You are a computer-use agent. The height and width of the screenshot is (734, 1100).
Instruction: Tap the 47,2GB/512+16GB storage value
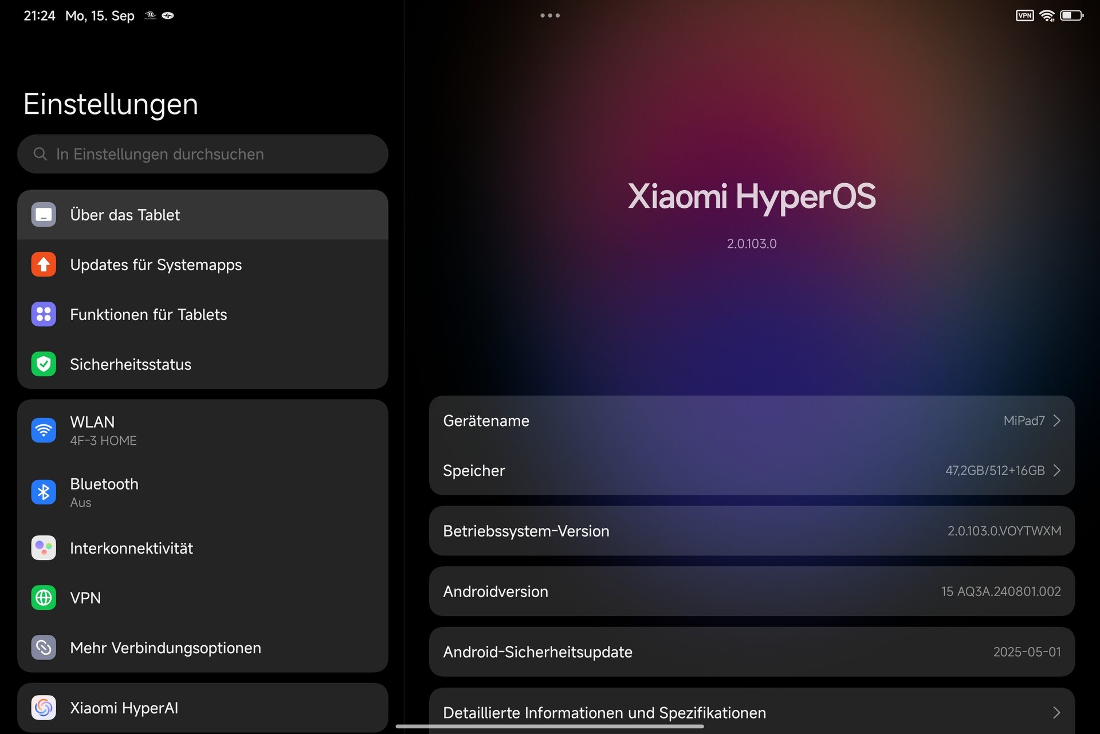click(995, 471)
